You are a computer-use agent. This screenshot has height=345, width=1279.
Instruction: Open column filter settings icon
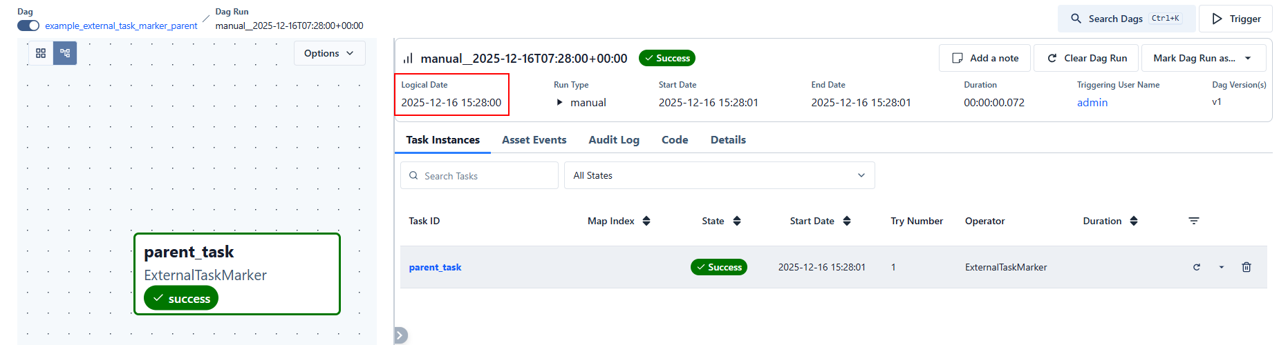pos(1194,221)
